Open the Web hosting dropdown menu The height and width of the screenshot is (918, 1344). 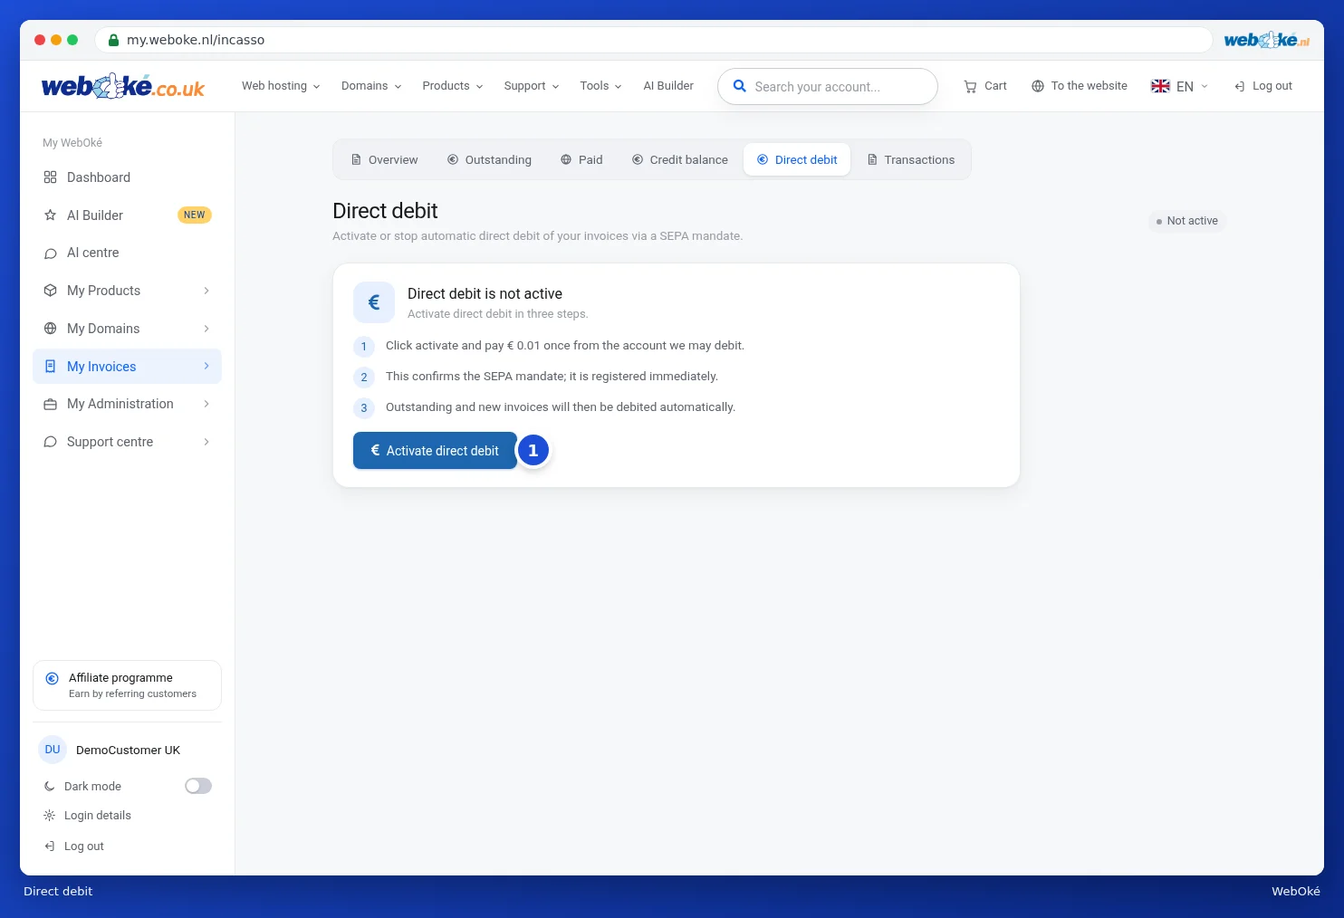coord(281,86)
